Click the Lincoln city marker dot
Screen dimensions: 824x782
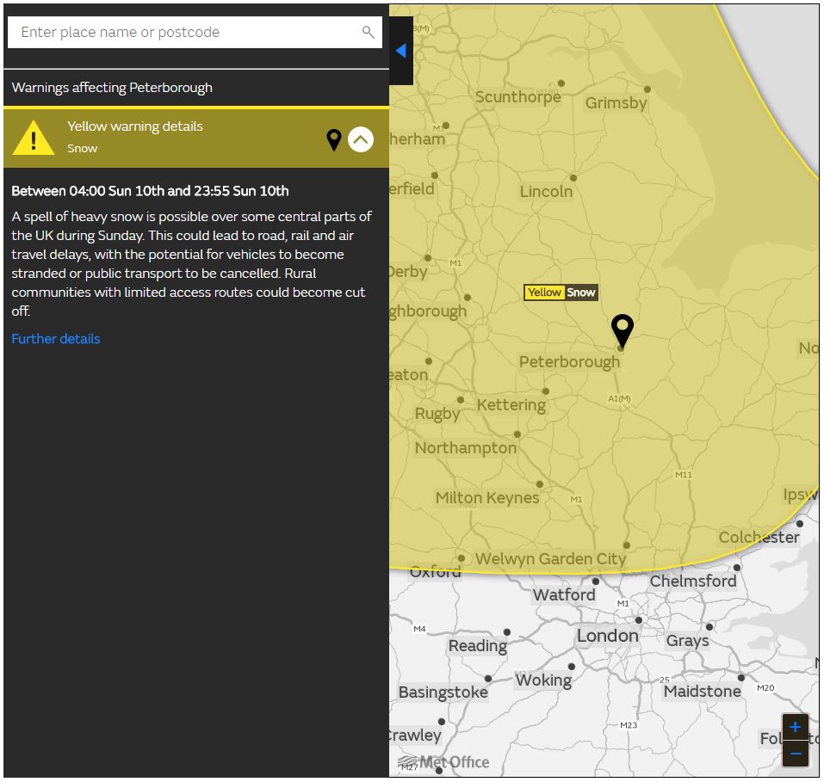tap(573, 178)
